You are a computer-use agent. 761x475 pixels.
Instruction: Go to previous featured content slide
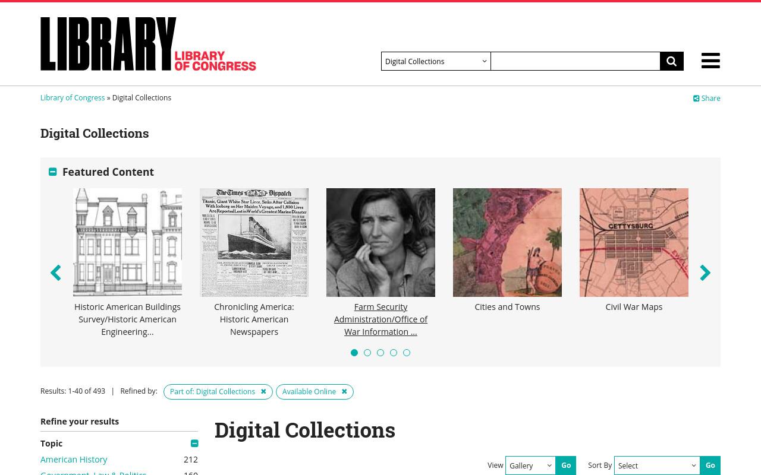pyautogui.click(x=56, y=273)
